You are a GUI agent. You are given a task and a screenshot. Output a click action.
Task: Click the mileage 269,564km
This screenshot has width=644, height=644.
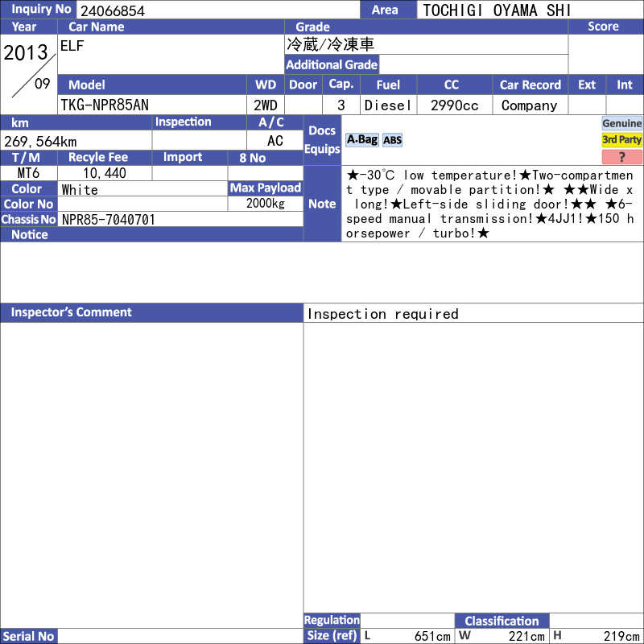point(40,142)
